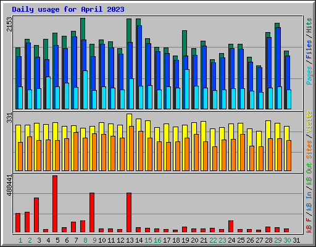
Task: Select the tallest red kB bar for day 5
Action: 55,204
